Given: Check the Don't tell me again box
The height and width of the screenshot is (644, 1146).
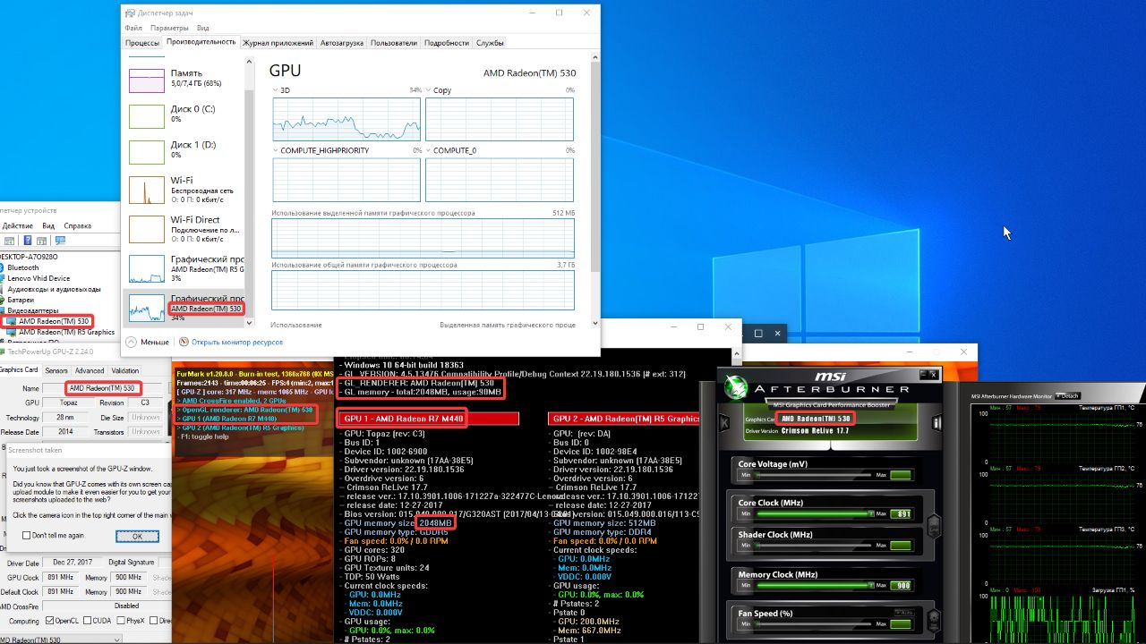Looking at the screenshot, I should pyautogui.click(x=26, y=536).
